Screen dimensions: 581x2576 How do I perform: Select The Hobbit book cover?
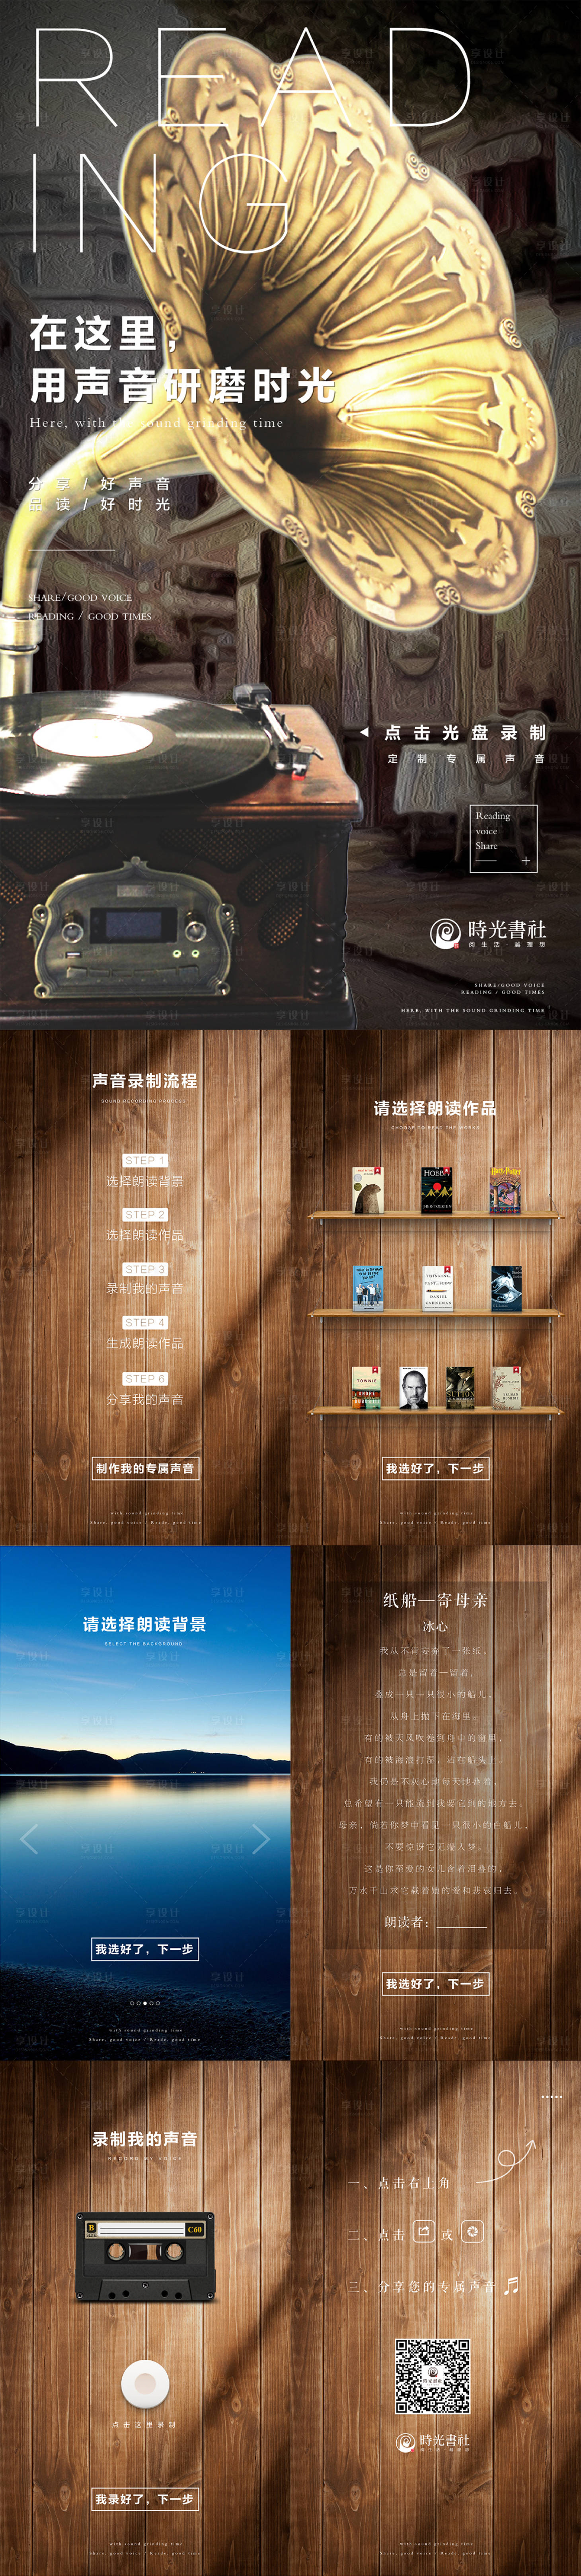coord(436,1189)
